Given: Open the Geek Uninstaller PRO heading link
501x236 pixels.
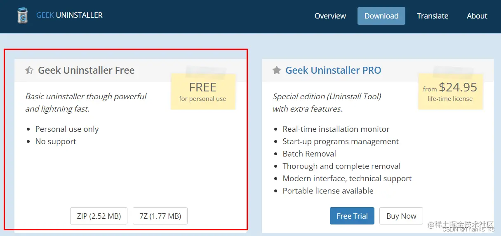Looking at the screenshot, I should [333, 70].
